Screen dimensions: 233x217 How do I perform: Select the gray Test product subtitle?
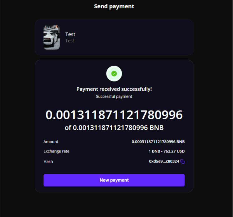coord(70,41)
